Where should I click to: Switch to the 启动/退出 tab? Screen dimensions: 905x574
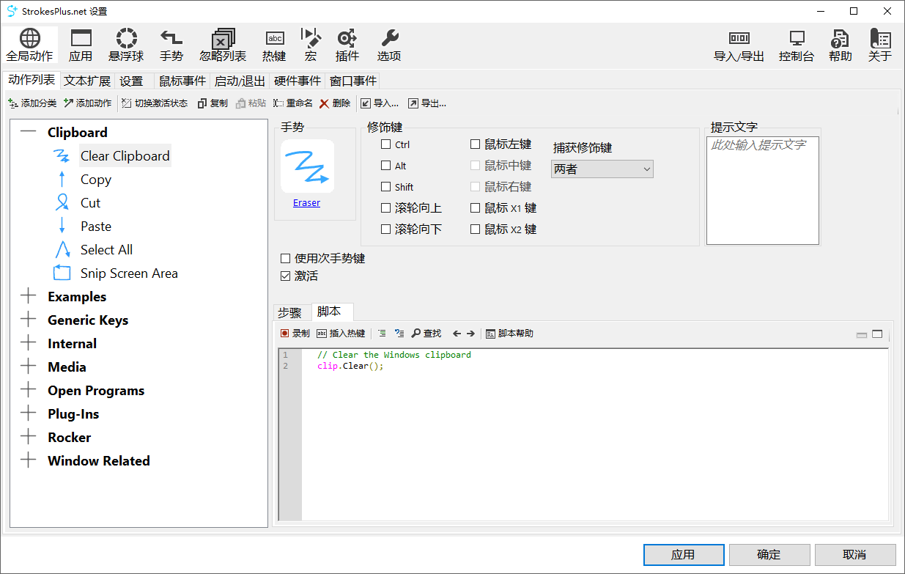tap(240, 81)
